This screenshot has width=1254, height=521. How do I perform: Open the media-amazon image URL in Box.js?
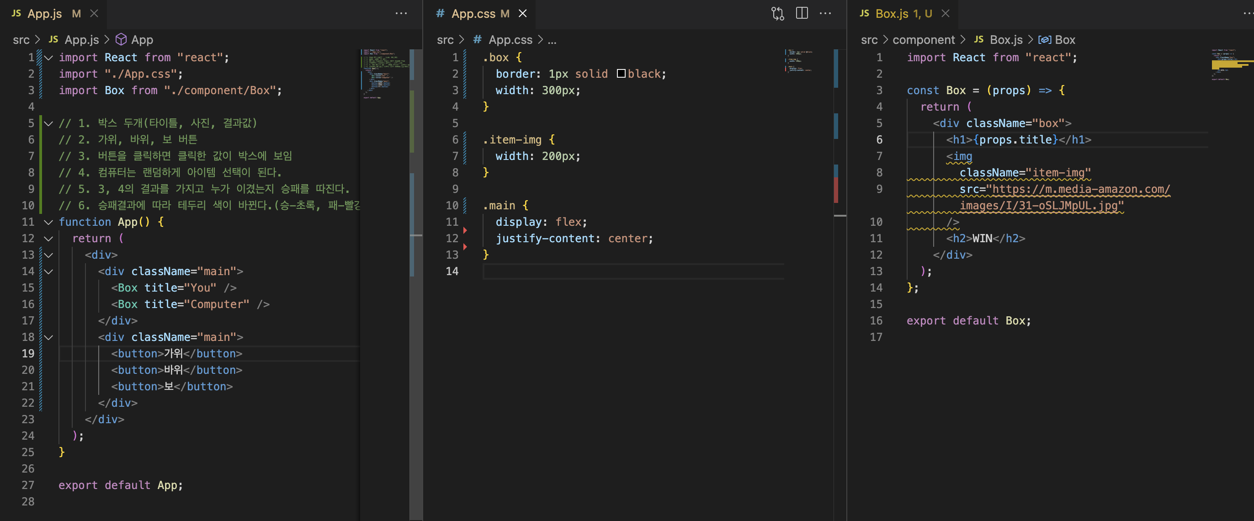[x=1065, y=197]
